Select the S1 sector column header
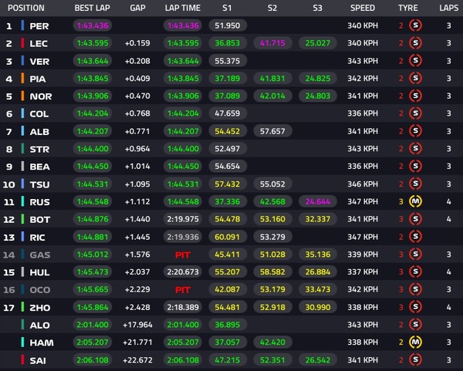The width and height of the screenshot is (463, 371). (x=226, y=8)
